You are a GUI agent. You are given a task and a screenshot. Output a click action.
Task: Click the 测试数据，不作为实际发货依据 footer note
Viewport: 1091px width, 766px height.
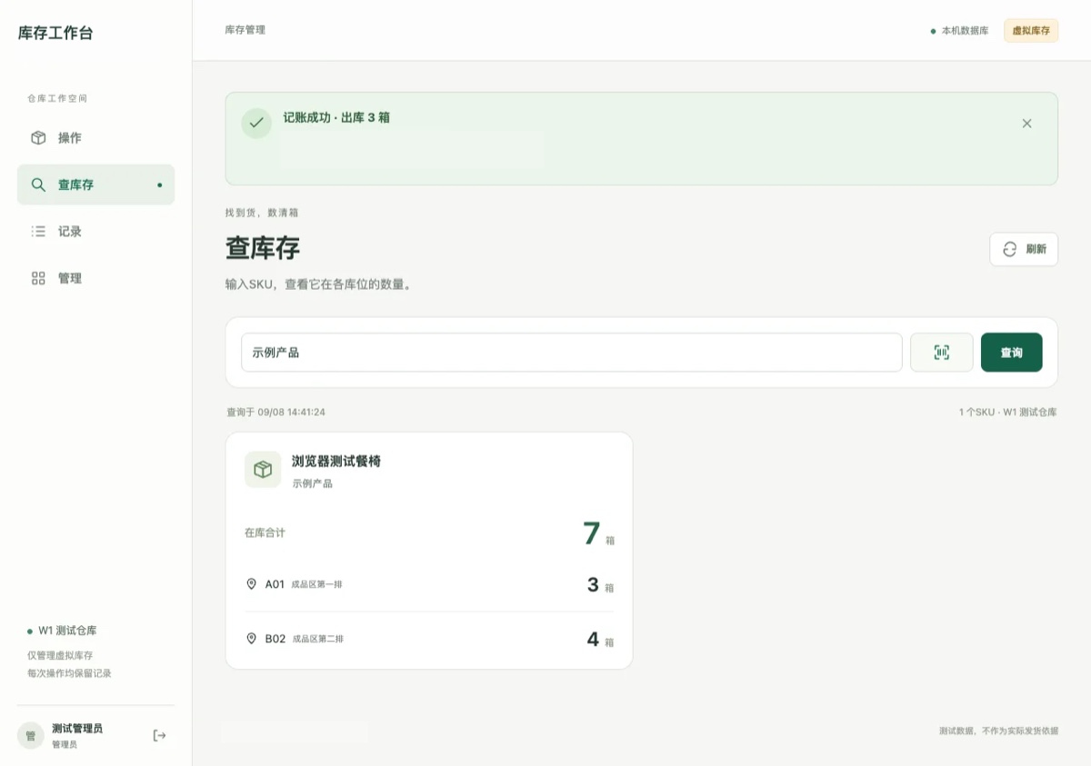(x=998, y=731)
